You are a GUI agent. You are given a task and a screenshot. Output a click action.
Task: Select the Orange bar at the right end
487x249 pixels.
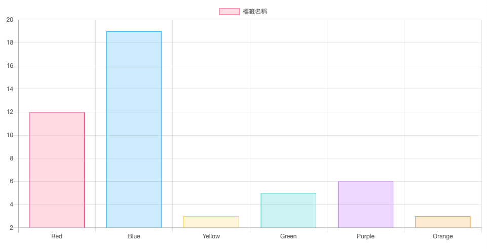(x=442, y=222)
